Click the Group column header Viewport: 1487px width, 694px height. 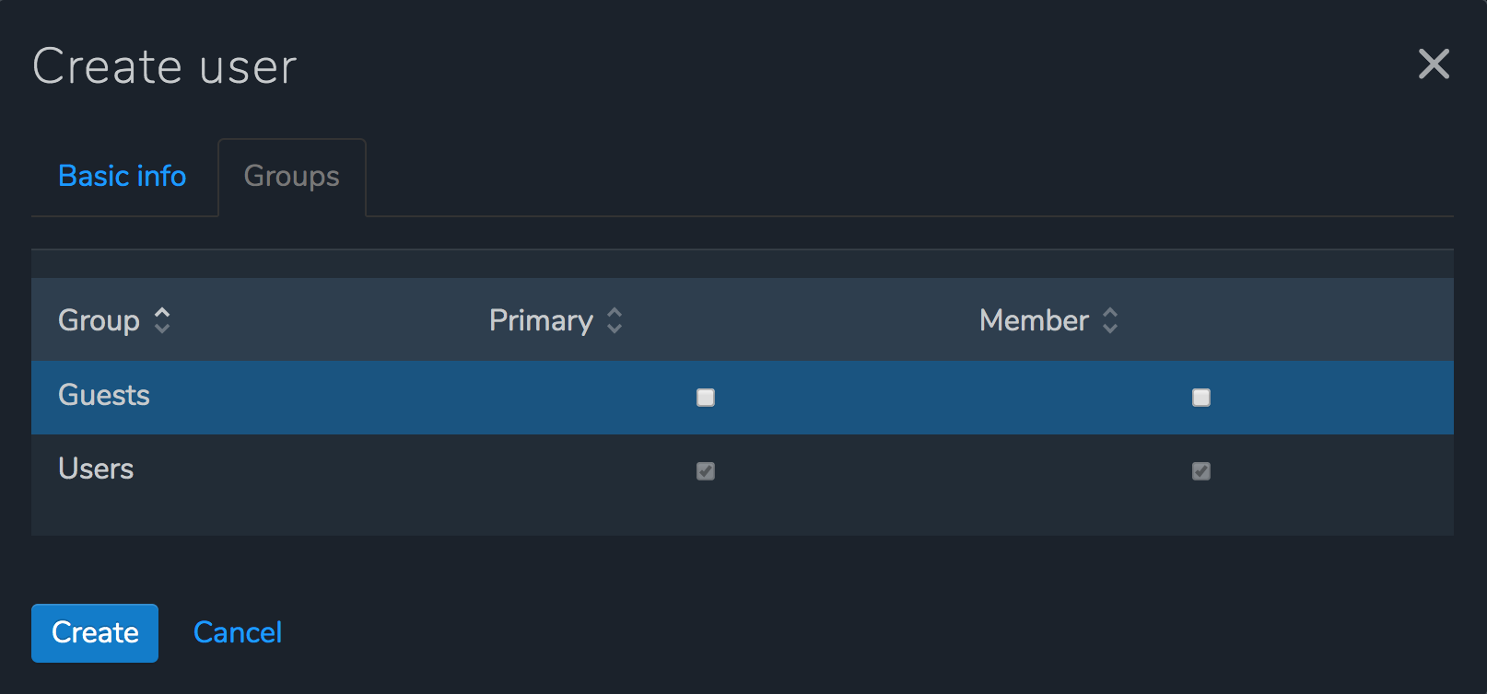click(x=100, y=320)
